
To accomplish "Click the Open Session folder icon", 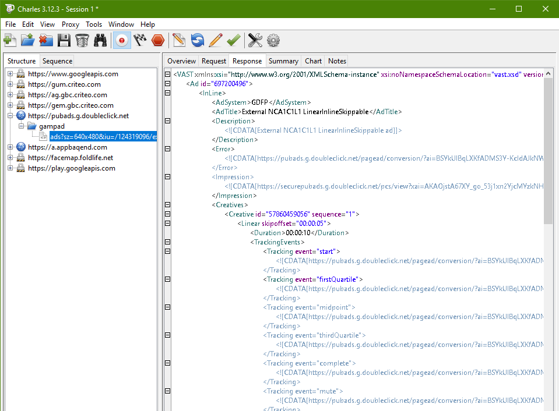I will point(27,40).
